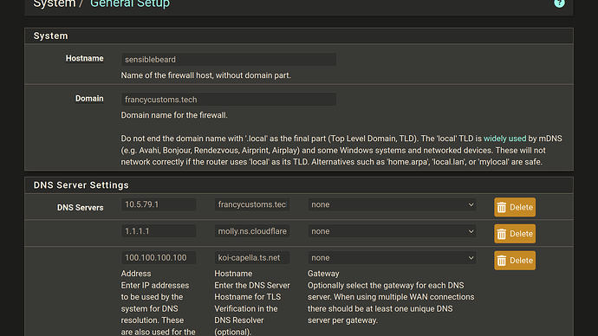Screen dimensions: 598x336
Task: Open the 'widely used' link
Action: [x=504, y=139]
